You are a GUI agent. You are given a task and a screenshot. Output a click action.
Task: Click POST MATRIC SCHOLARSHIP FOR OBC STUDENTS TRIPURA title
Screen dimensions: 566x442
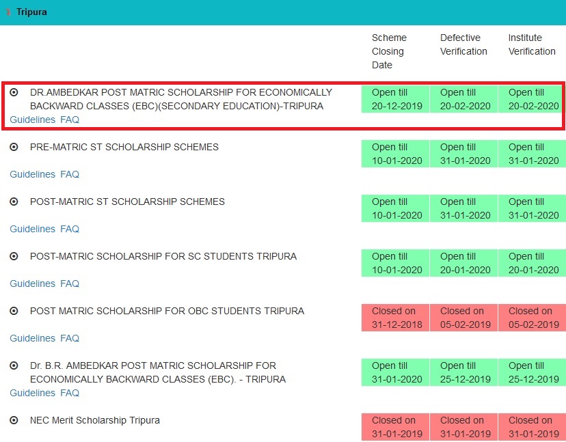(x=167, y=311)
